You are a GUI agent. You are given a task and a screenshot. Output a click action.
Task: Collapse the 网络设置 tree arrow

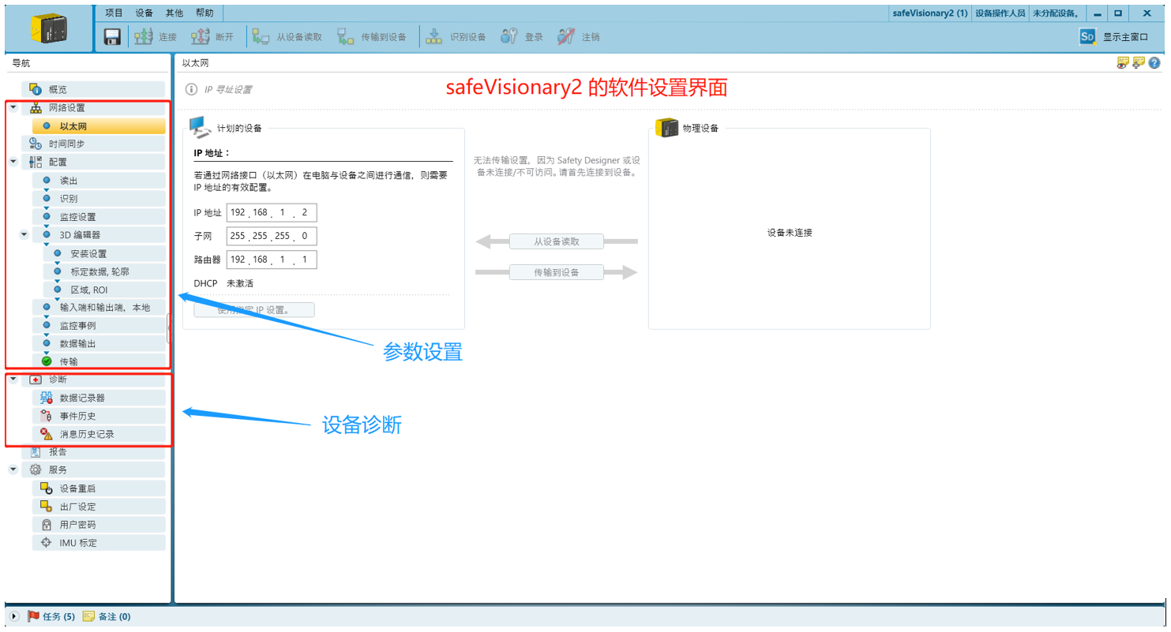pos(13,107)
